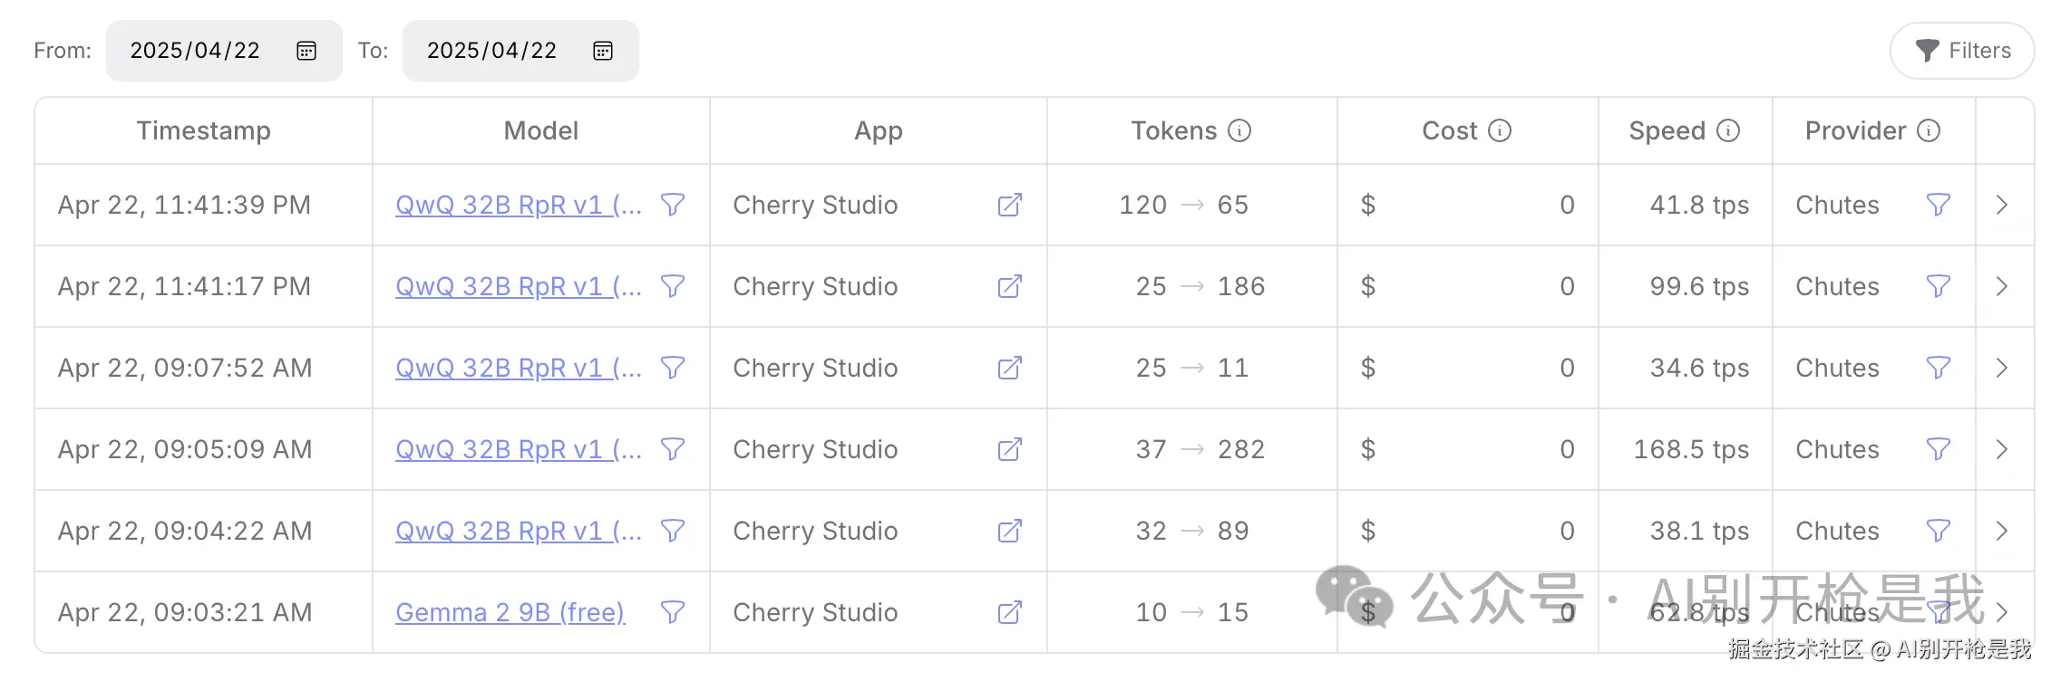Click the Speed column info icon
This screenshot has width=2051, height=681.
[x=1728, y=131]
